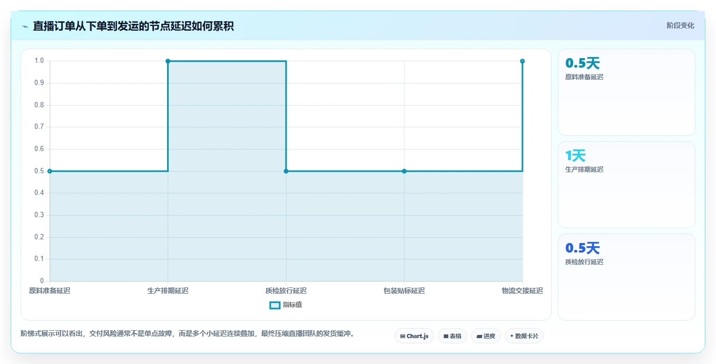
Task: Select the 表格 tag chip
Action: coord(452,336)
